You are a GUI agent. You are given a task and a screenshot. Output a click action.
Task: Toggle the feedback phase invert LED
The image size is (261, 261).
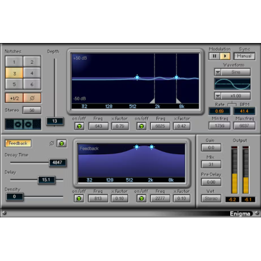point(61,144)
